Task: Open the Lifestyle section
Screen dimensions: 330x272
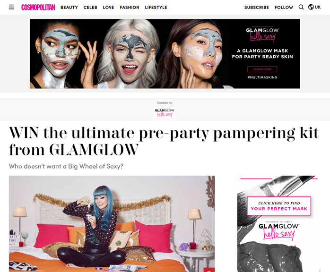Action: click(156, 8)
